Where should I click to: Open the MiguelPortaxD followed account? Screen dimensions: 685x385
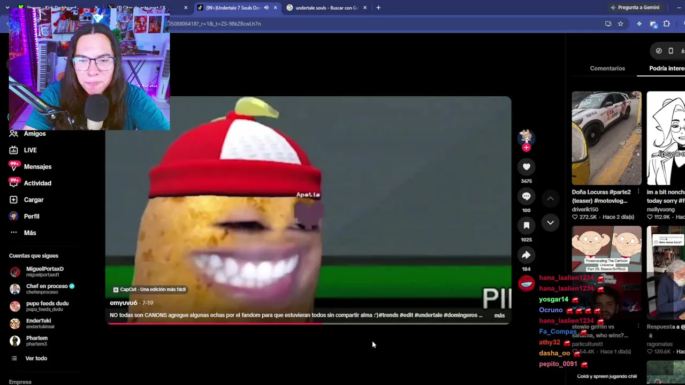pyautogui.click(x=45, y=272)
